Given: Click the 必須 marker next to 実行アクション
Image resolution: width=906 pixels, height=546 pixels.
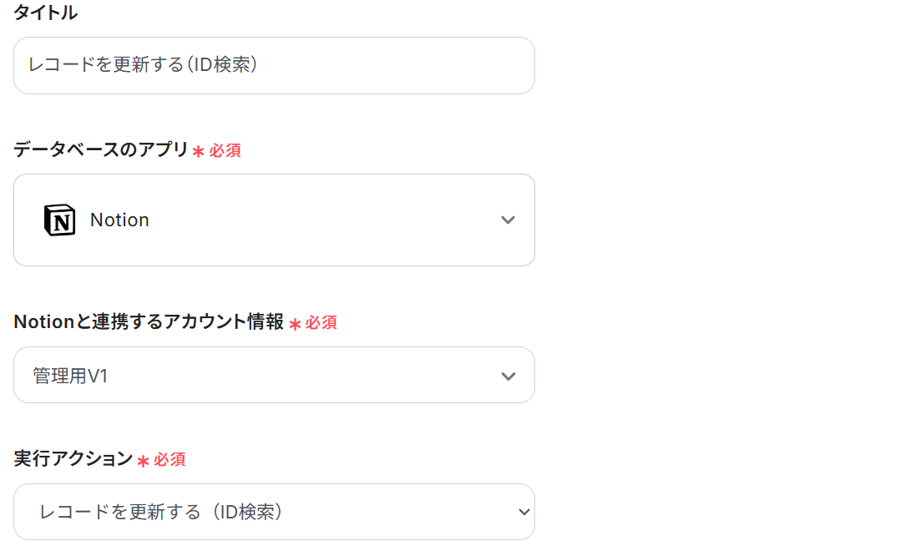Looking at the screenshot, I should pyautogui.click(x=170, y=460).
